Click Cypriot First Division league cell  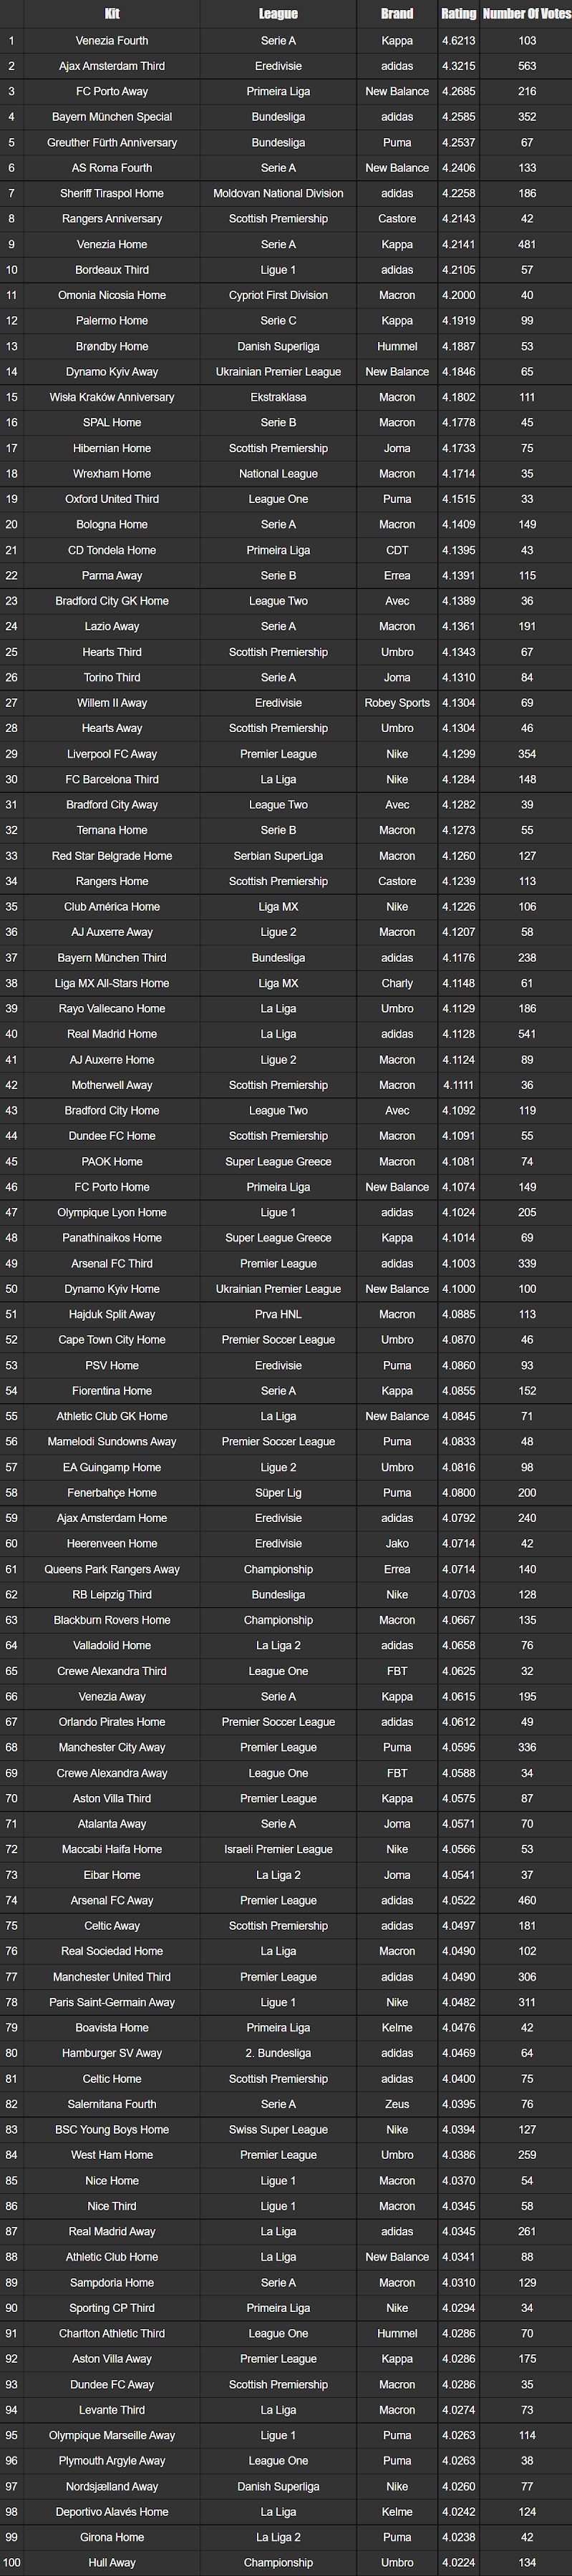(278, 295)
